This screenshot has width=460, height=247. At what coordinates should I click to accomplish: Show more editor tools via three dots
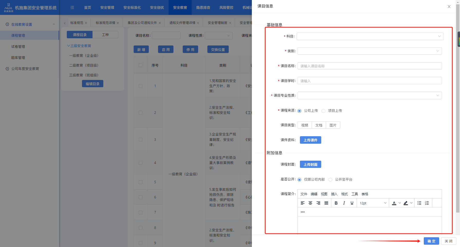click(x=303, y=212)
